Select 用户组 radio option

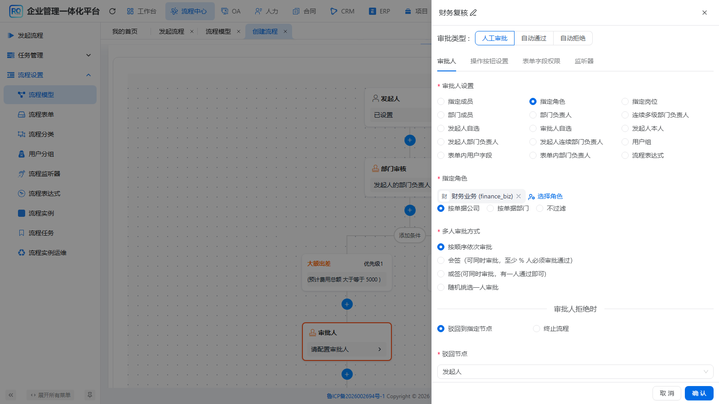pyautogui.click(x=625, y=142)
